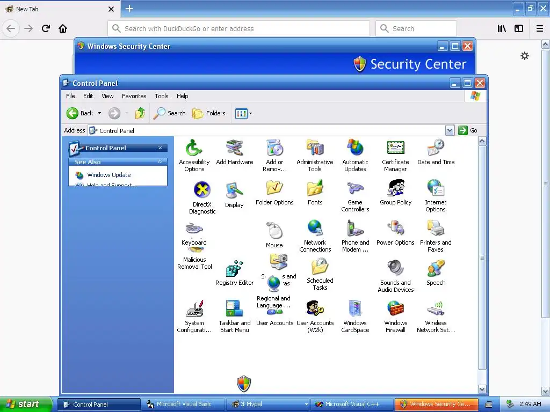Open Mouse settings icon
This screenshot has width=550, height=412.
(274, 235)
